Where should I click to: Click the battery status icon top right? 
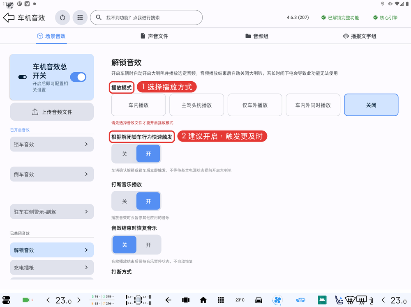pyautogui.click(x=407, y=4)
